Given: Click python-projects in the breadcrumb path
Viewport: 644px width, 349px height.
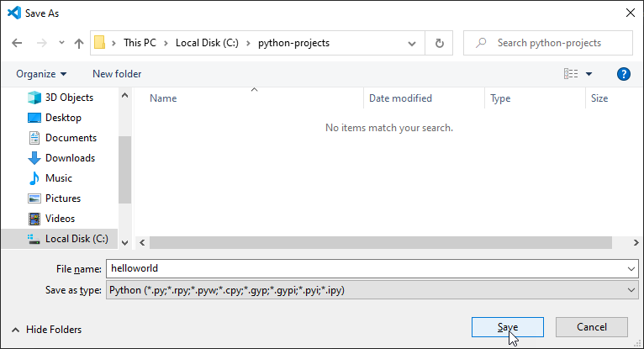Looking at the screenshot, I should point(293,43).
